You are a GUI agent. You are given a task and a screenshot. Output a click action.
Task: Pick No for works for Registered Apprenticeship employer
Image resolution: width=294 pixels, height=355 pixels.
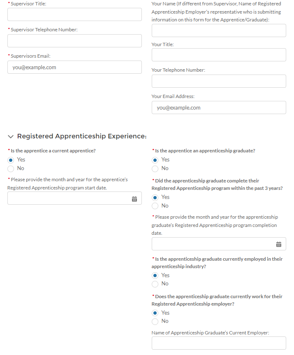click(155, 321)
